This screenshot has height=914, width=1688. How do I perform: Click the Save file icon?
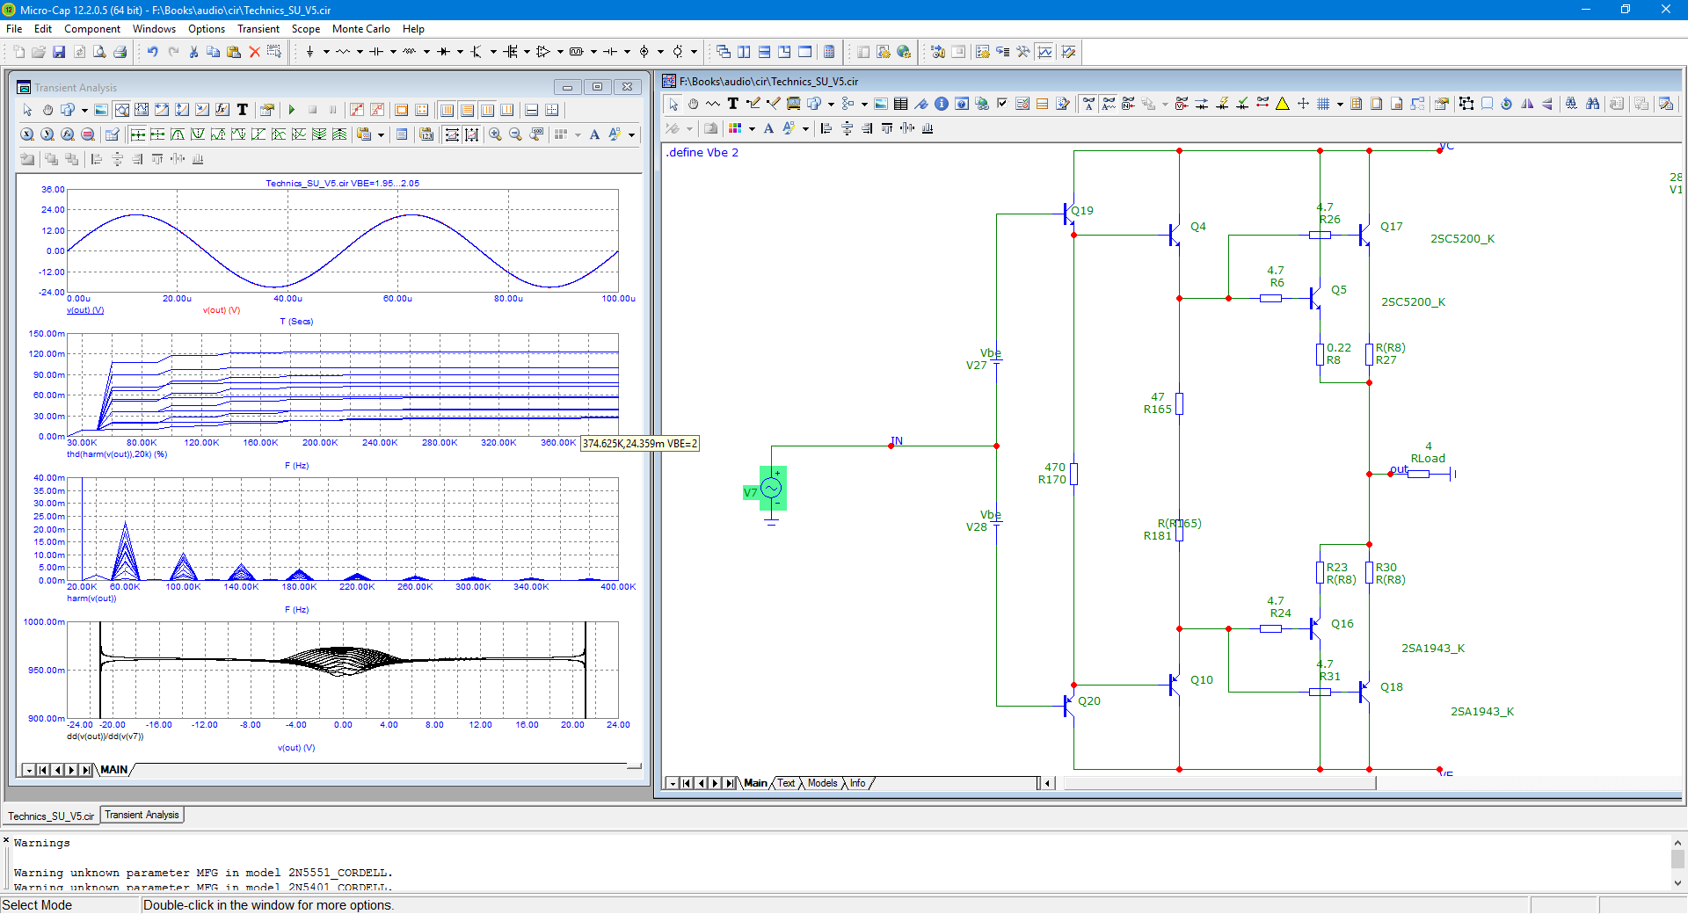click(x=59, y=52)
